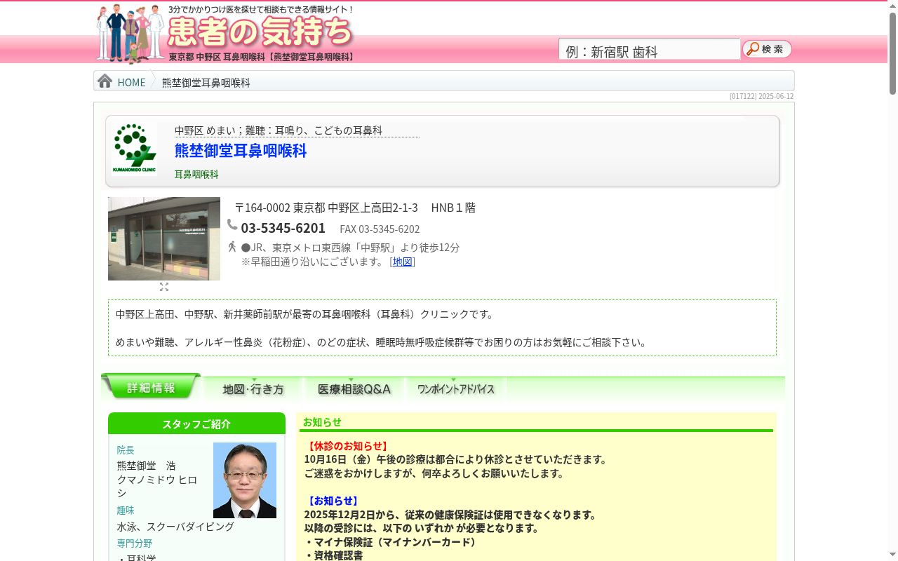This screenshot has width=898, height=561.
Task: Click the header subtitle 東京都 中野区 耳鼻咽喉科
Action: [217, 56]
